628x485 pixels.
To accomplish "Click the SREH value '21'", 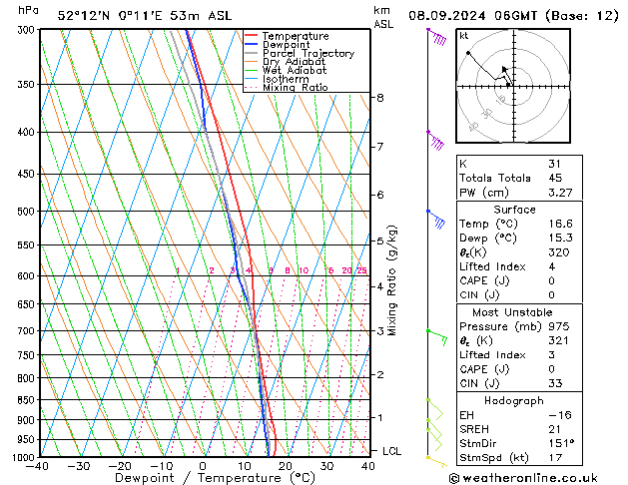I will click(x=555, y=429).
